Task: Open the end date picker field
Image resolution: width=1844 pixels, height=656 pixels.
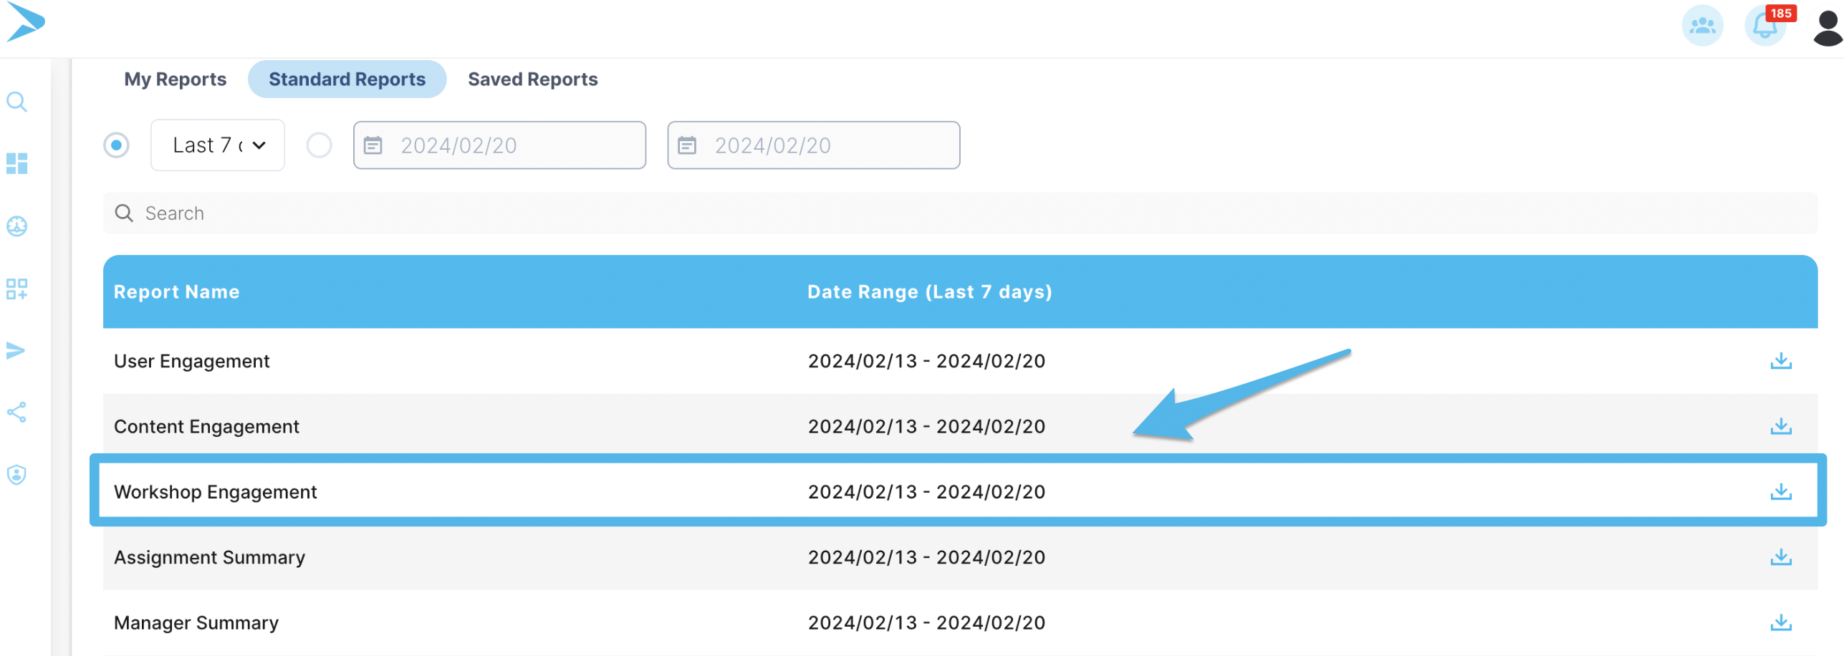Action: [813, 145]
